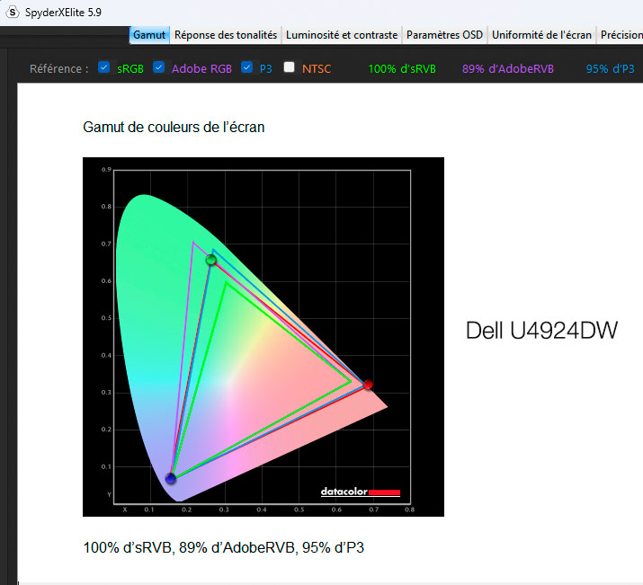This screenshot has width=643, height=585.
Task: Click the red primary marker on gamut chart
Action: [x=368, y=385]
